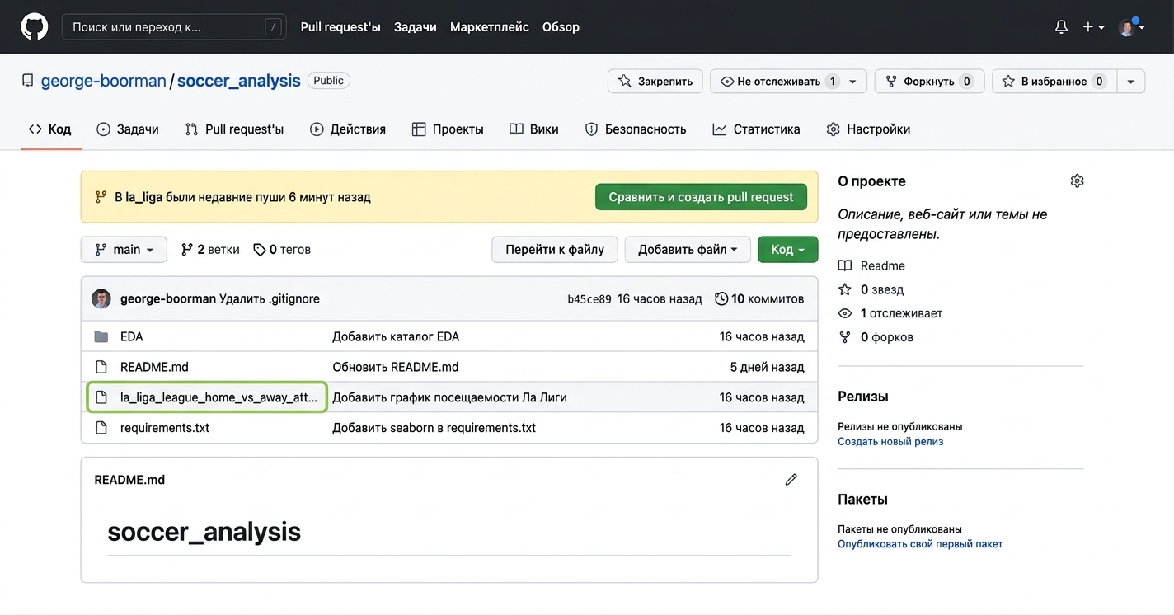Open commit Добавить график посещаемости Ла Лиги
Viewport: 1174px width, 615px height.
[x=449, y=397]
